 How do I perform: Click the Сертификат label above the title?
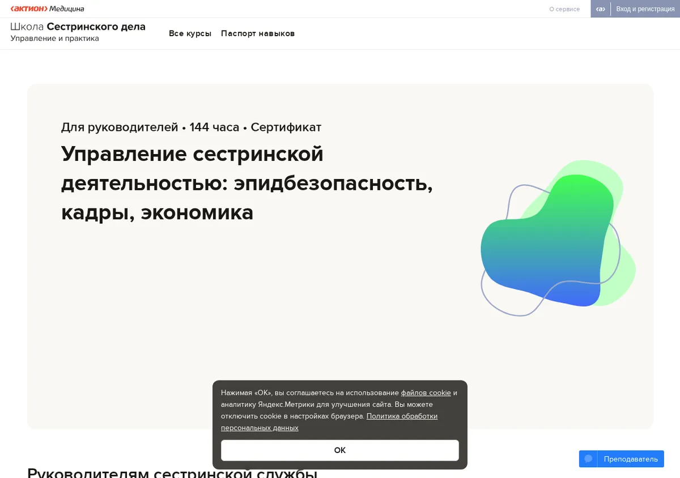(286, 127)
